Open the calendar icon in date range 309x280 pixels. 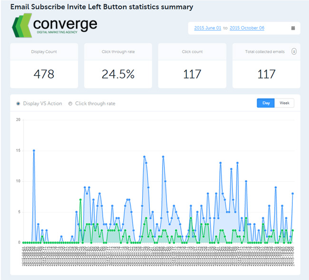293,28
